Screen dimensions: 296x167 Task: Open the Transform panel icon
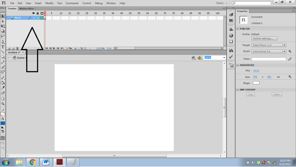pyautogui.click(x=231, y=42)
